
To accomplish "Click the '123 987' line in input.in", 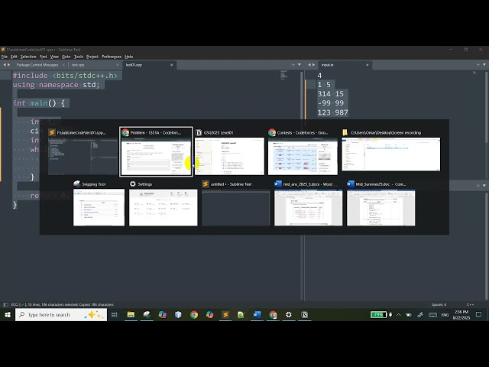I will [x=333, y=112].
